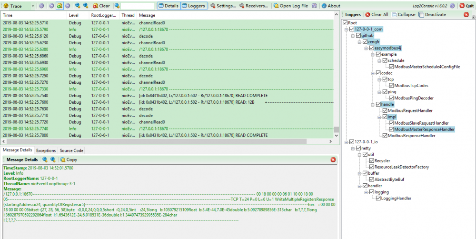Select log row timestamped 14:52:25.5790

tap(167, 30)
